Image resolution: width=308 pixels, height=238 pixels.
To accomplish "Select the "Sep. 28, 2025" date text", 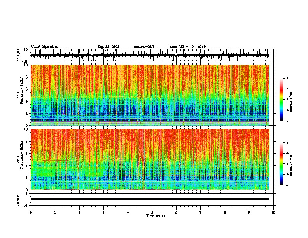I will (108, 47).
